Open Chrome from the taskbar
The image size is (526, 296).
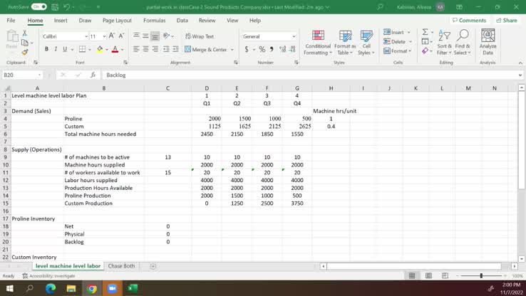click(92, 288)
